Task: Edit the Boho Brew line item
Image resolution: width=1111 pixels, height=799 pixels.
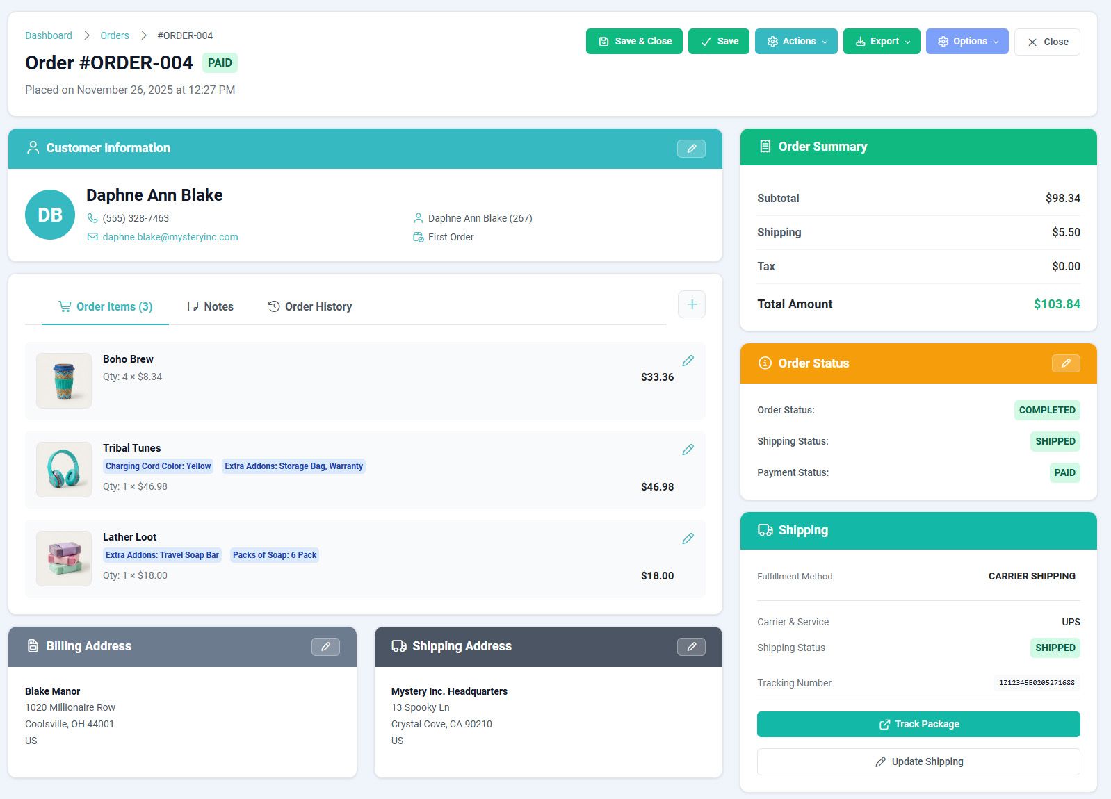Action: tap(688, 361)
